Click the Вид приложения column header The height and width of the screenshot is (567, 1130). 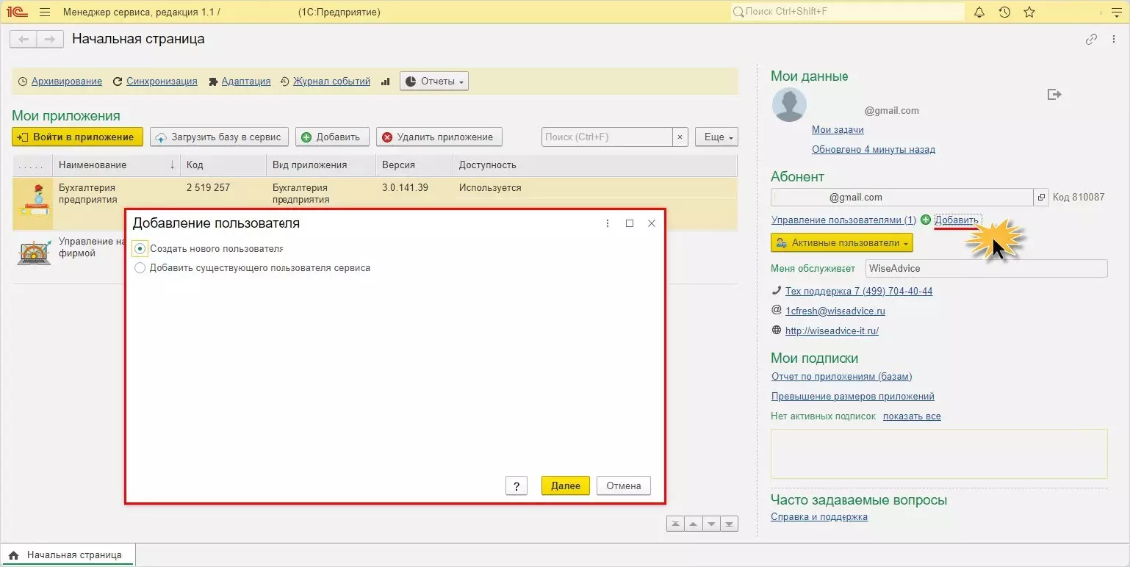[x=321, y=165]
